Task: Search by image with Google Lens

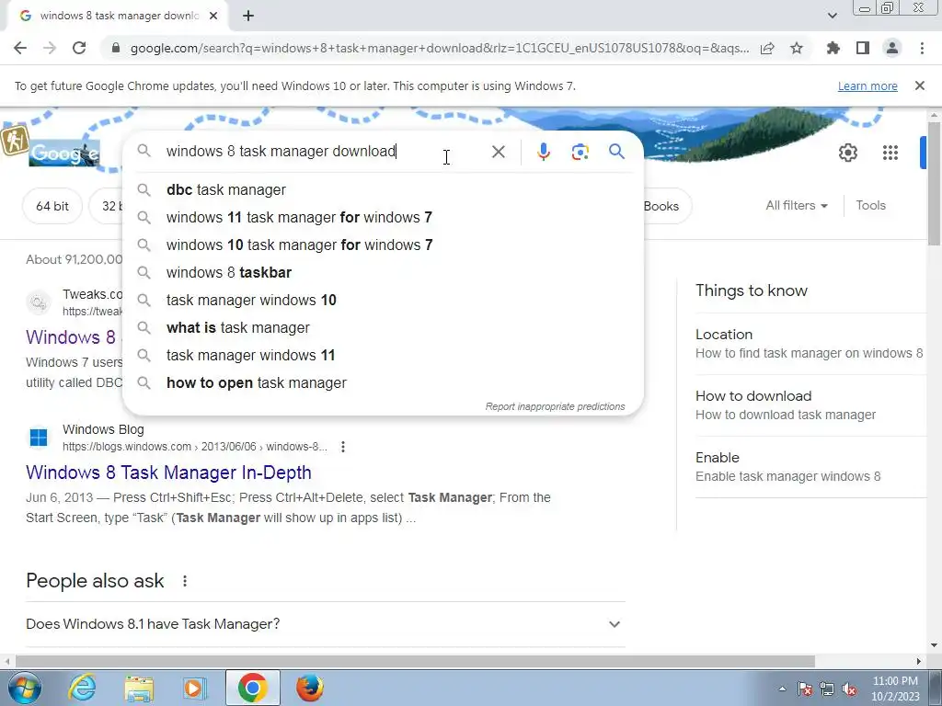Action: (580, 152)
